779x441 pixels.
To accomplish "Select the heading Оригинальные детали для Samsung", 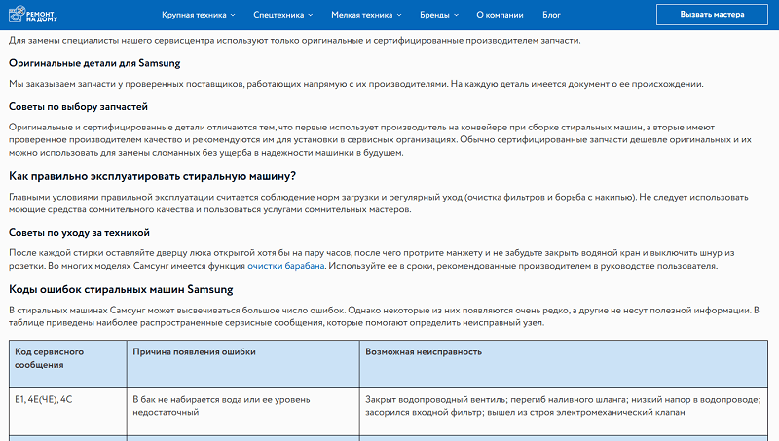I will pyautogui.click(x=94, y=63).
